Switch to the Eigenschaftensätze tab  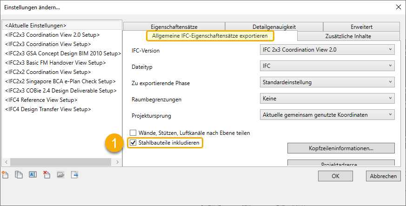click(x=174, y=27)
